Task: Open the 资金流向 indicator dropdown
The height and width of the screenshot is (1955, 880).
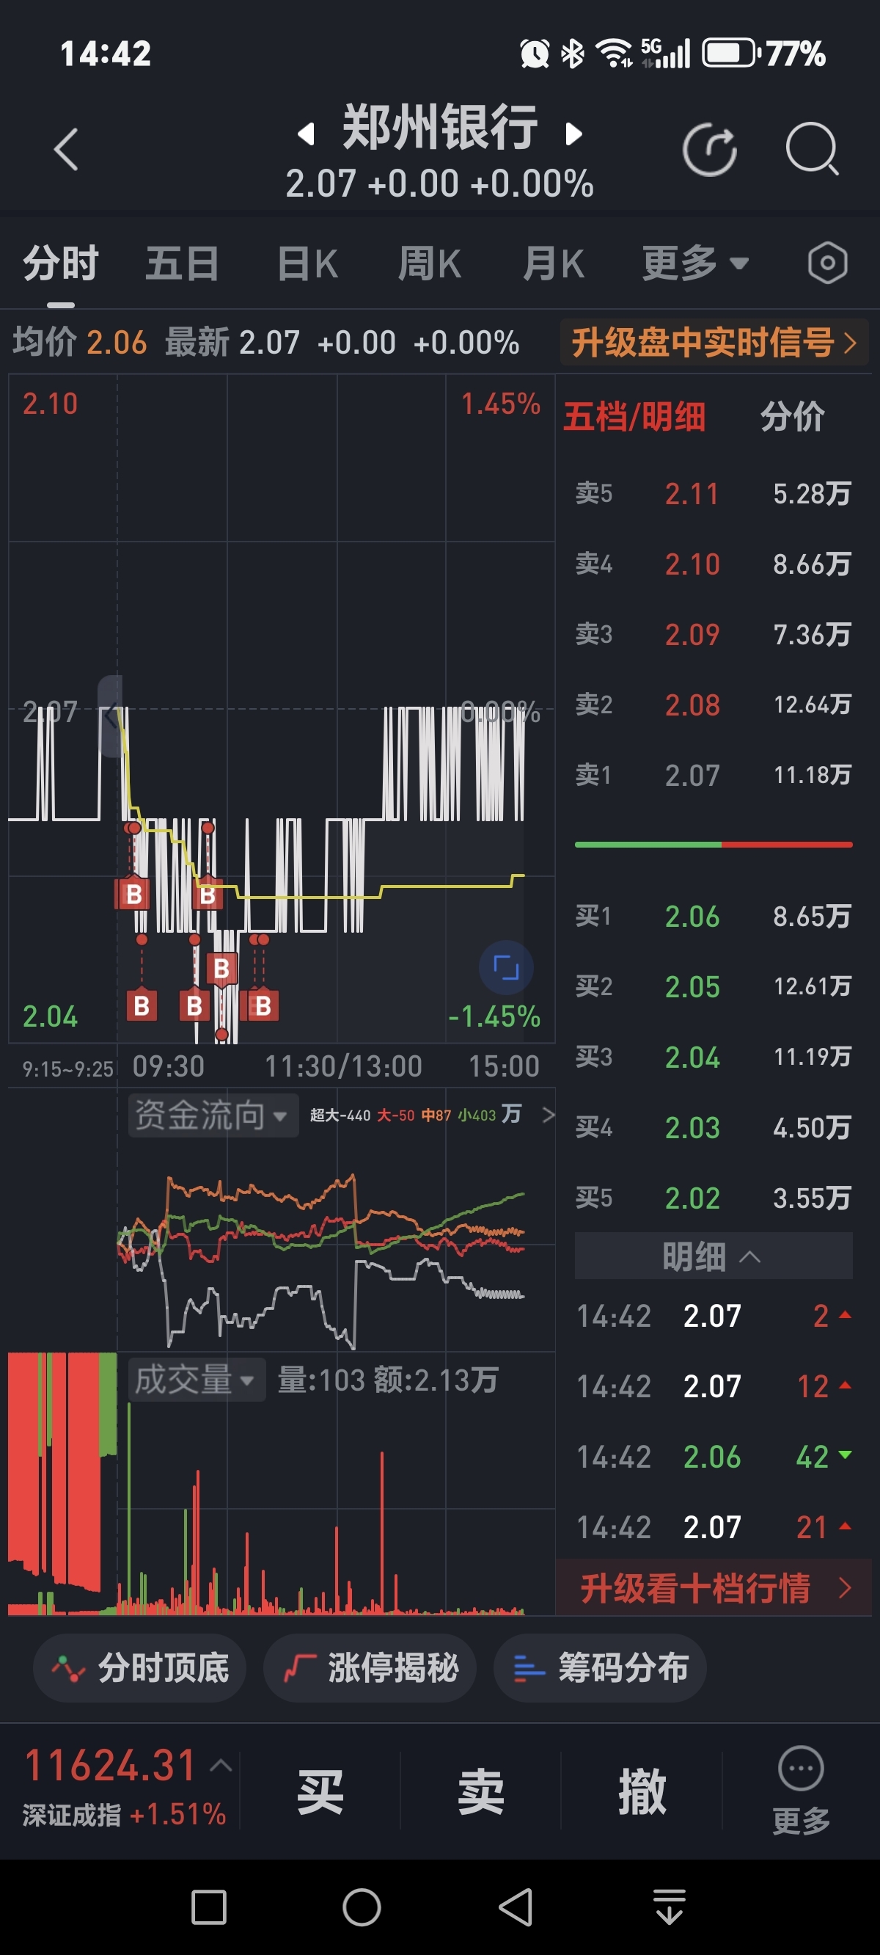Action: tap(213, 1115)
